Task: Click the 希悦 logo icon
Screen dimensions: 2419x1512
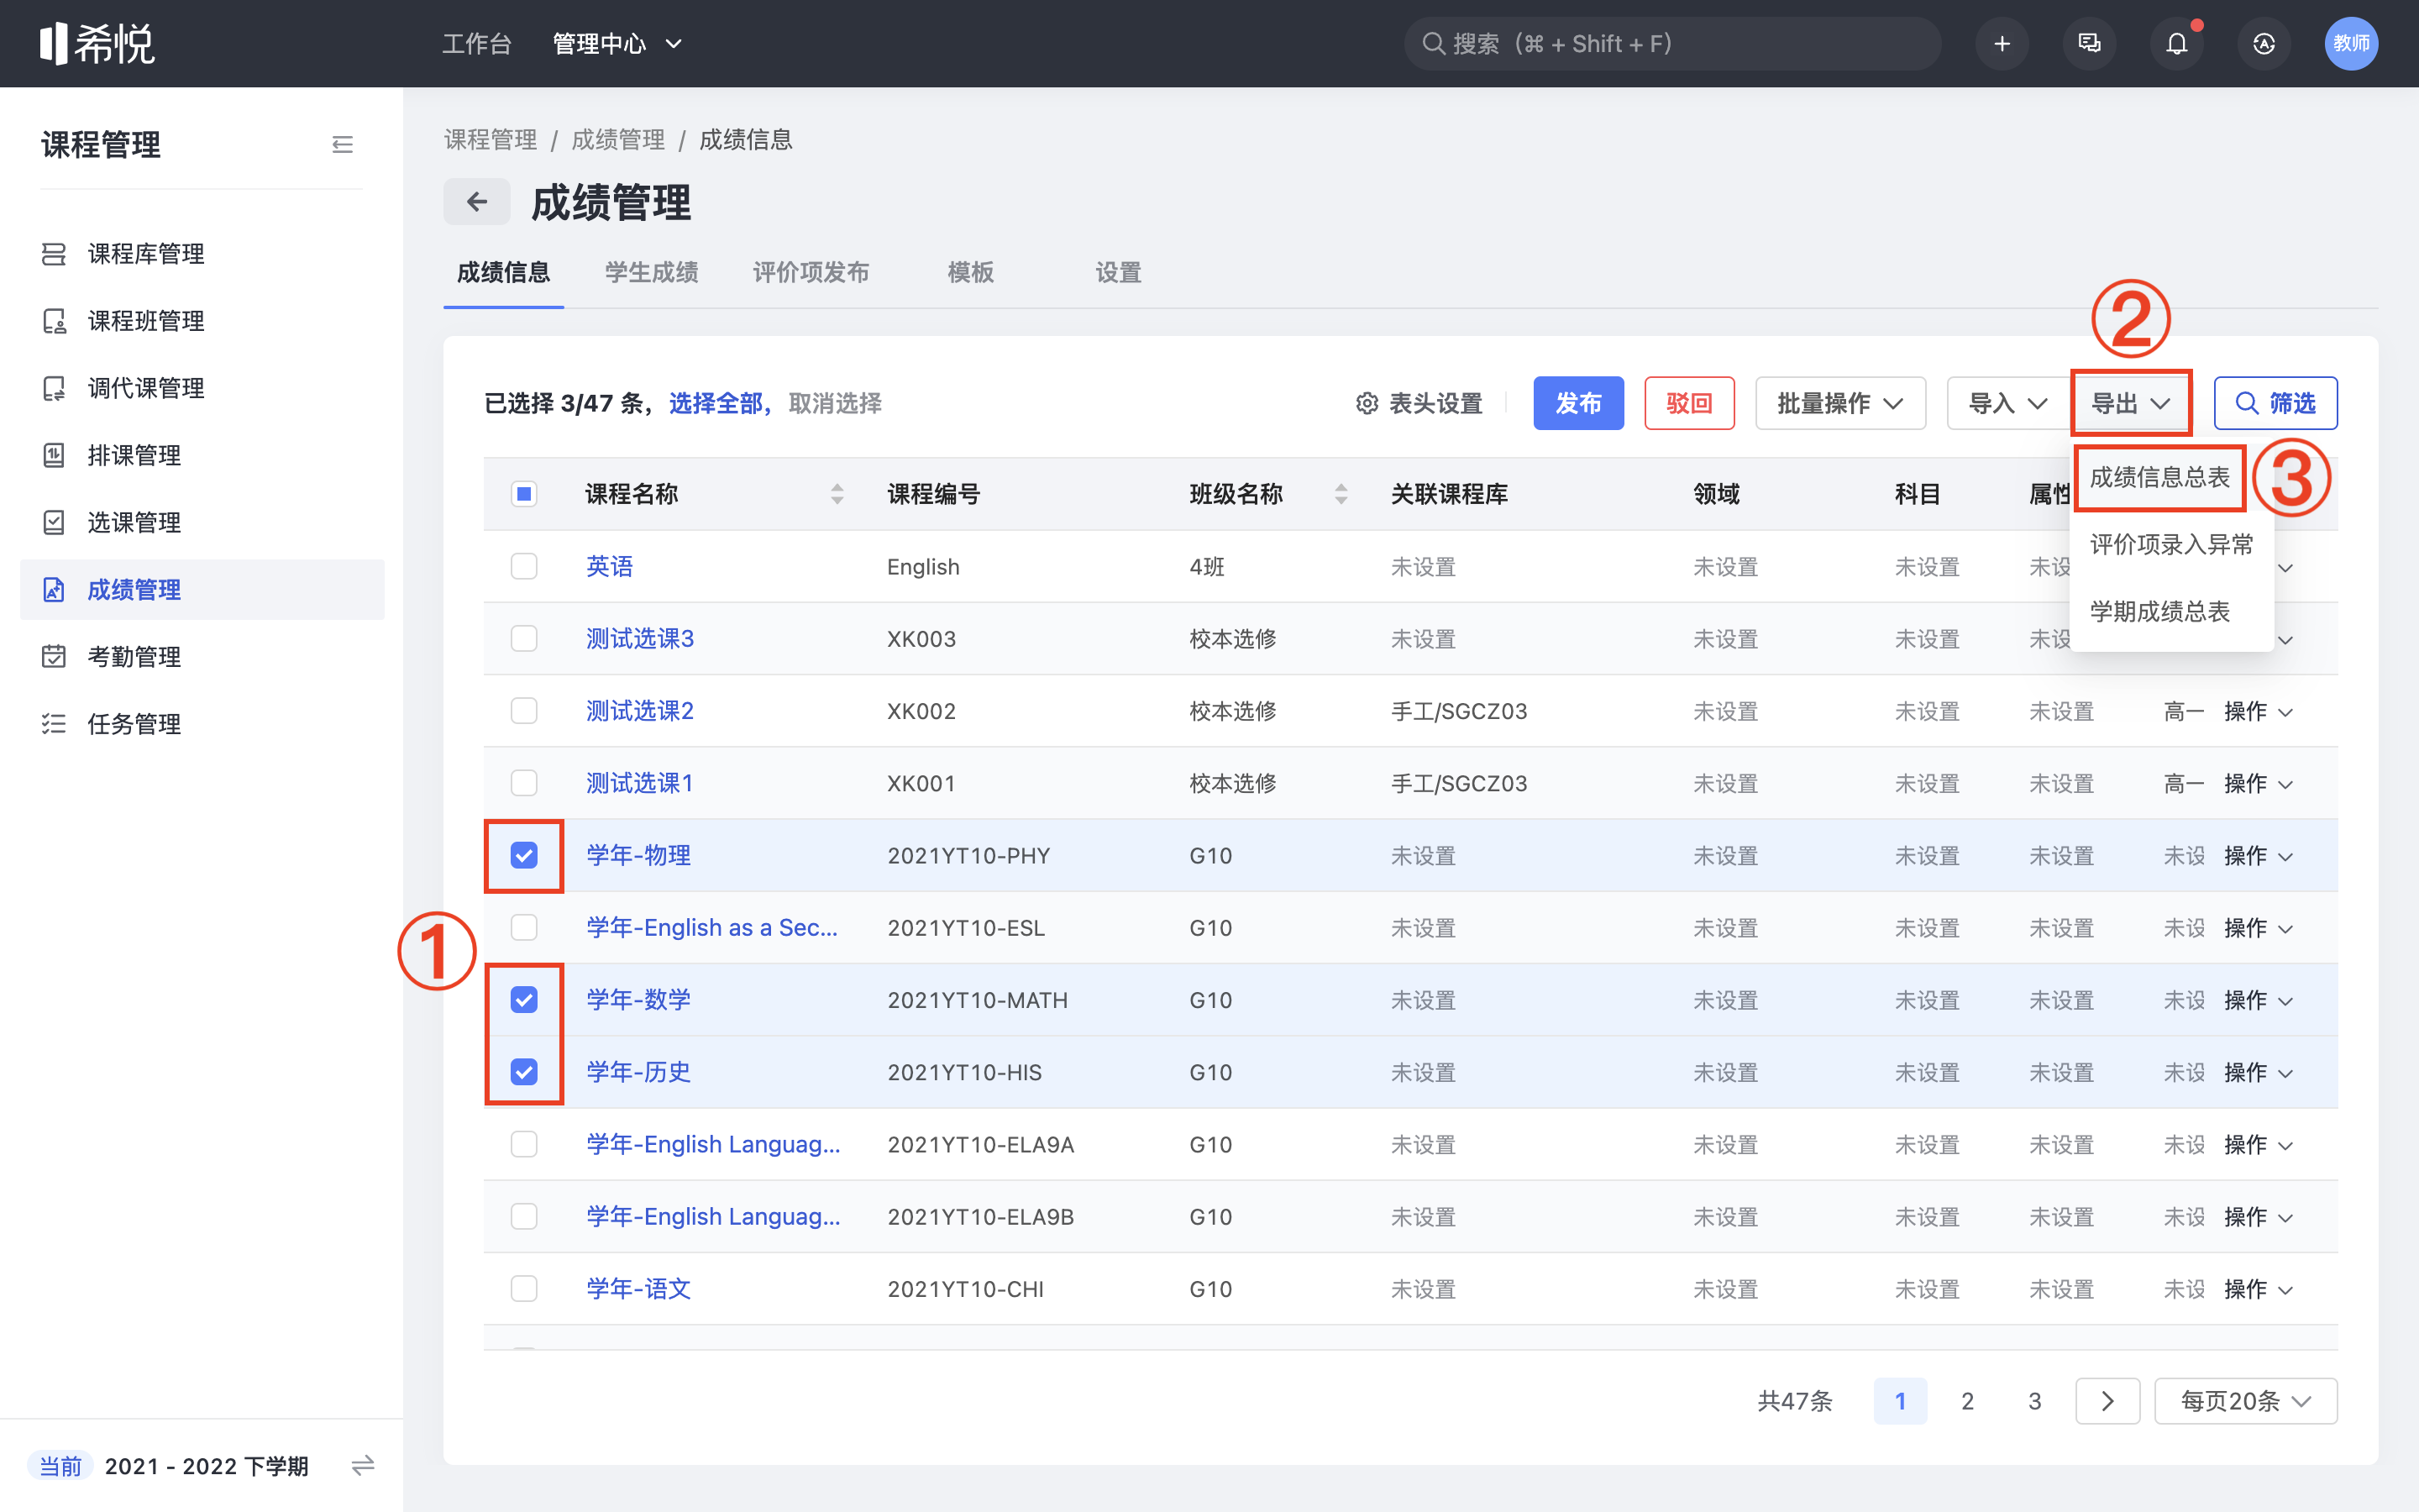Action: 97,43
